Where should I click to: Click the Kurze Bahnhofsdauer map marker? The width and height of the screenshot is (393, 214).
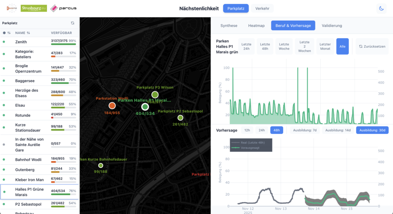pos(101,165)
